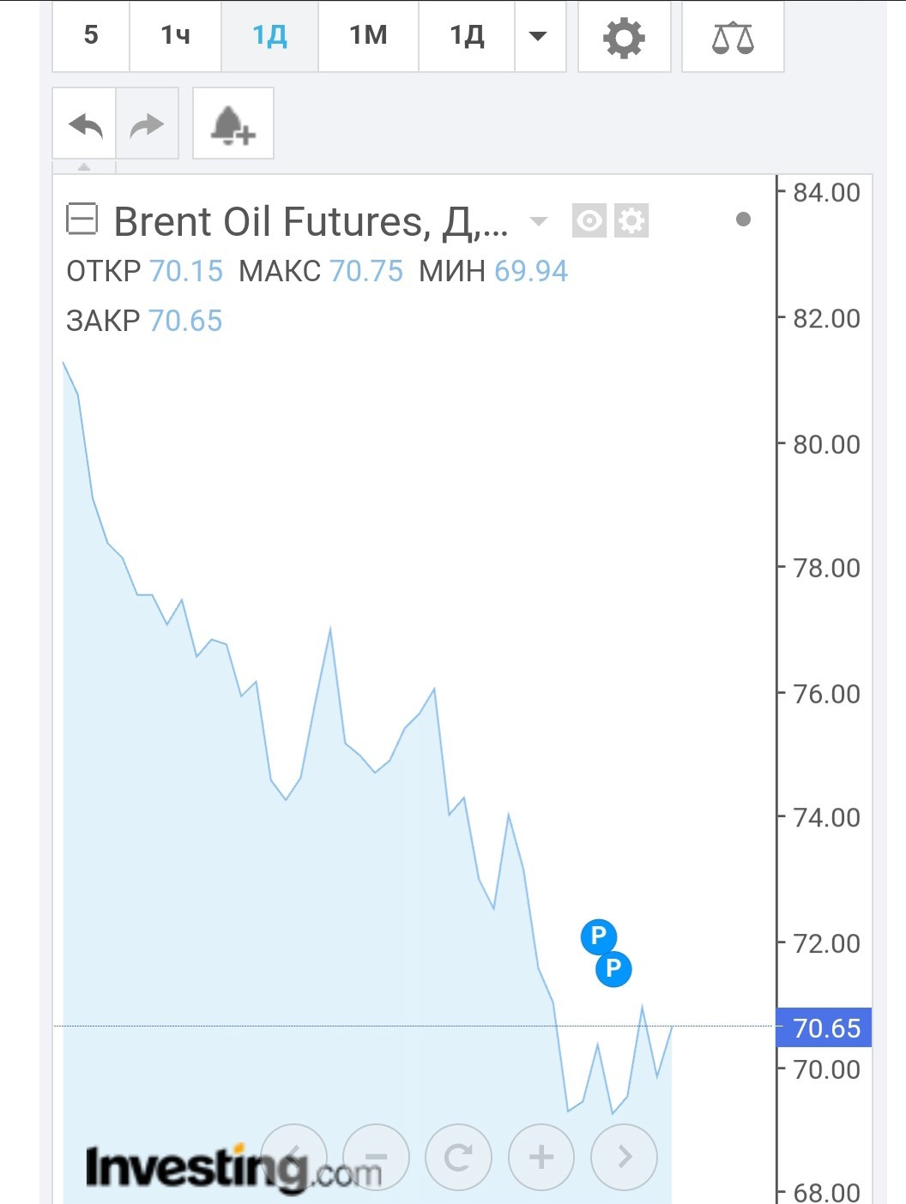This screenshot has height=1204, width=906.
Task: Select the 1ч timeframe tab
Action: click(175, 36)
